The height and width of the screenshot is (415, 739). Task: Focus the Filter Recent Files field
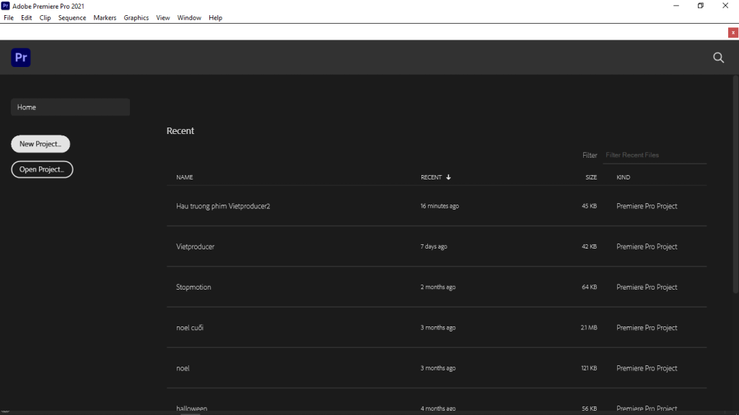click(x=654, y=155)
